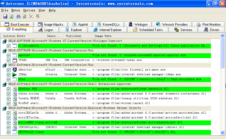Disable the WinRAR shell extension checkbox
Viewport: 226px width, 139px height.
pyautogui.click(x=9, y=103)
